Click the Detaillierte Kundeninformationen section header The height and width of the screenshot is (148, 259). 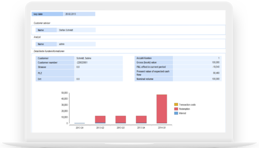coord(49,51)
